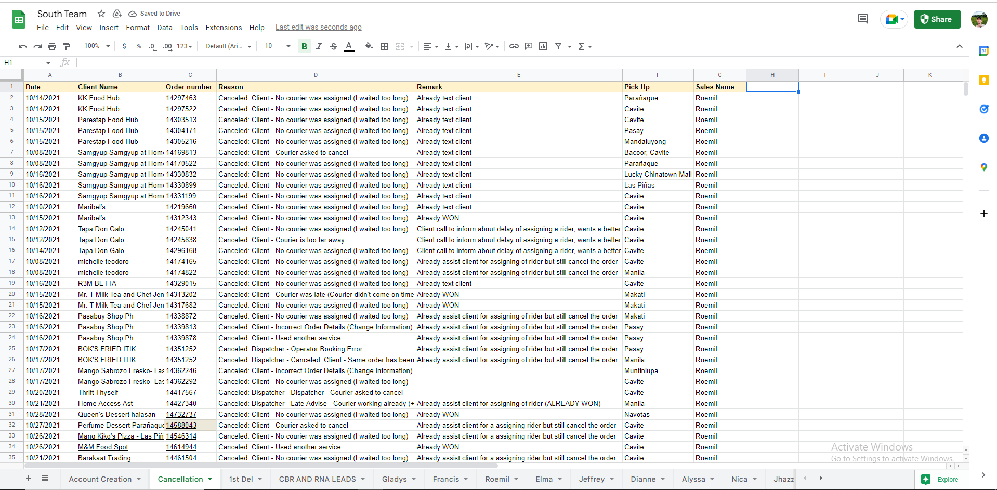Insert a chart
997x490 pixels.
(543, 46)
